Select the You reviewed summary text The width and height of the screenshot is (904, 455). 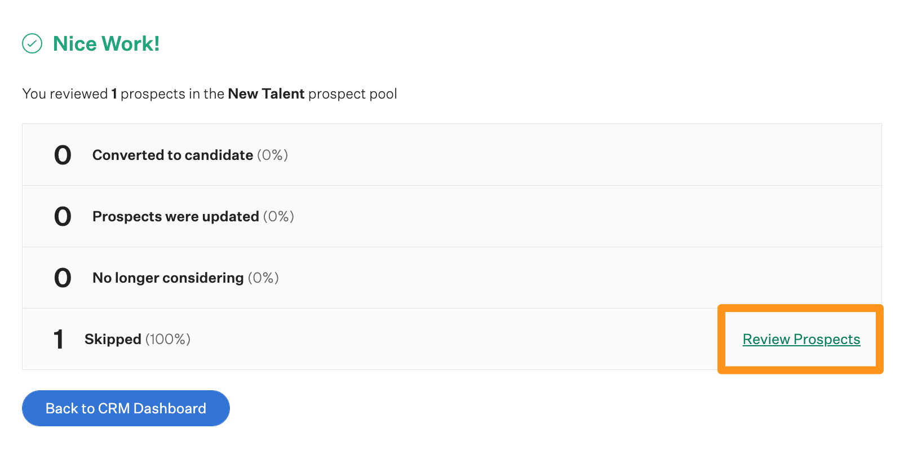[x=209, y=93]
